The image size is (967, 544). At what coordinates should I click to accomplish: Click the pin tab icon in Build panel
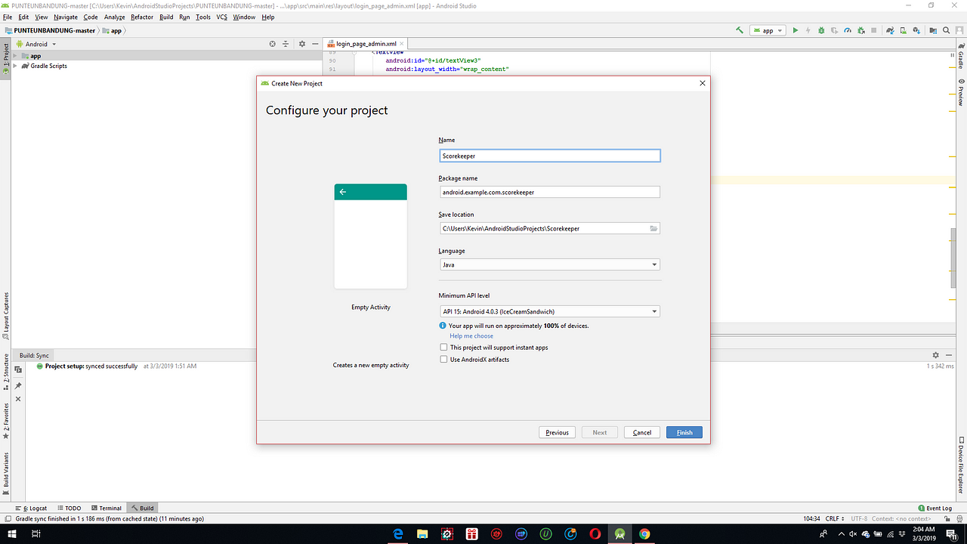coord(18,386)
